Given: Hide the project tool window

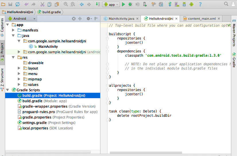Looking at the screenshot, I should pyautogui.click(x=96, y=19).
